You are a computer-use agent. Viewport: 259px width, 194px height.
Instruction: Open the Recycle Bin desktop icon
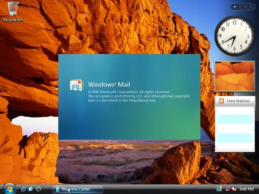[13, 11]
